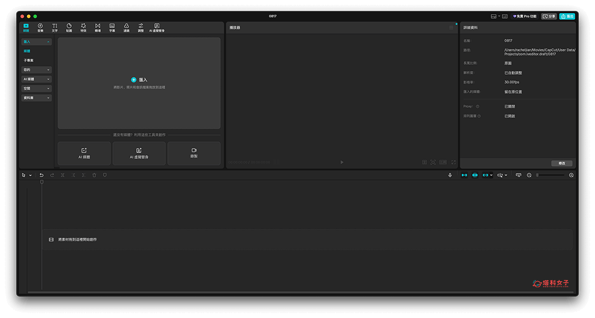Viewport: 595px width, 318px height.
Task: Open the 貼圖 (Stickers) panel
Action: pyautogui.click(x=69, y=28)
